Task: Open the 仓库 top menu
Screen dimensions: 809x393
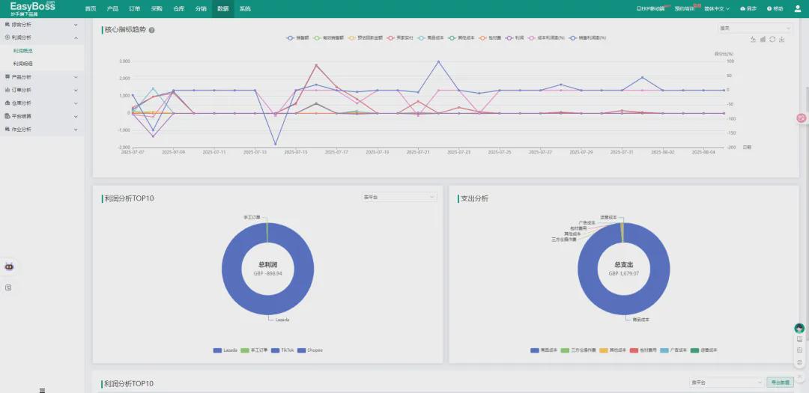Action: tap(178, 9)
